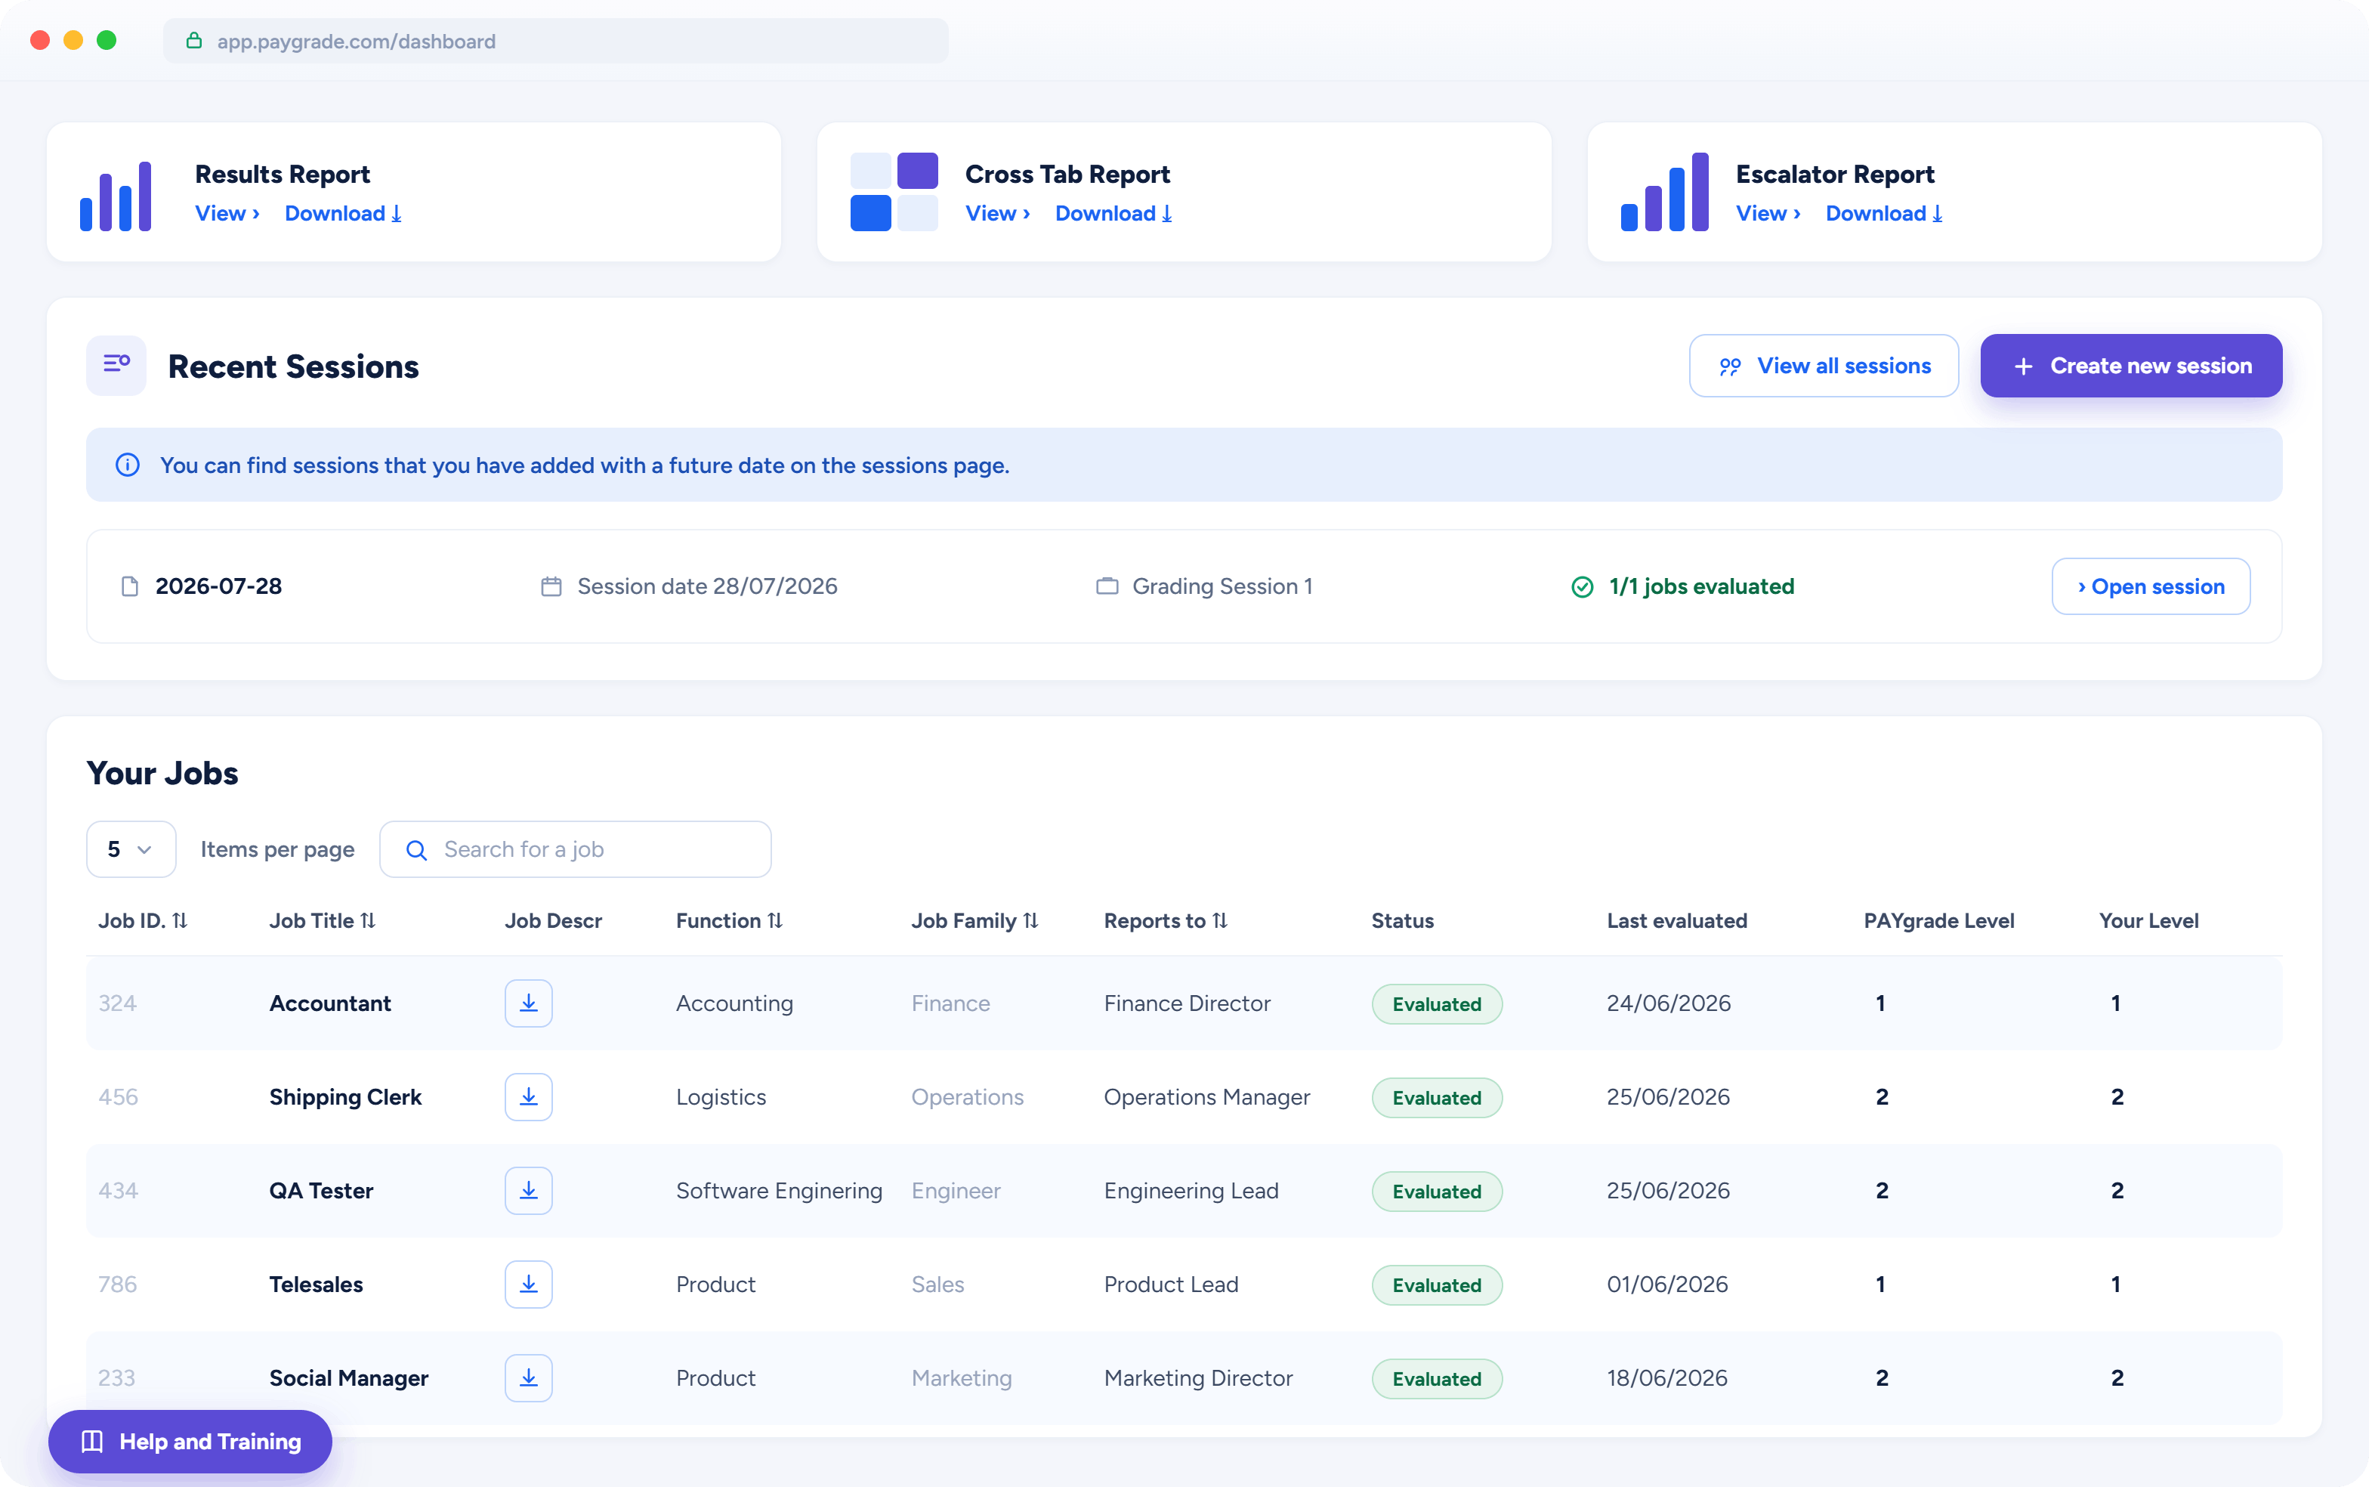
Task: Click the Escalator Report bar chart icon
Action: tap(1664, 192)
